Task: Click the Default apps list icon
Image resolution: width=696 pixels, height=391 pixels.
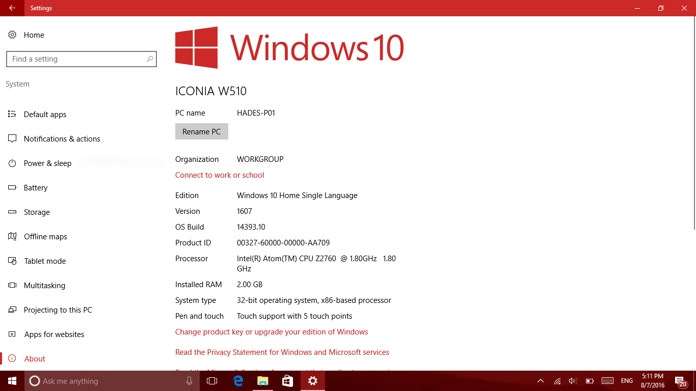Action: pos(12,114)
